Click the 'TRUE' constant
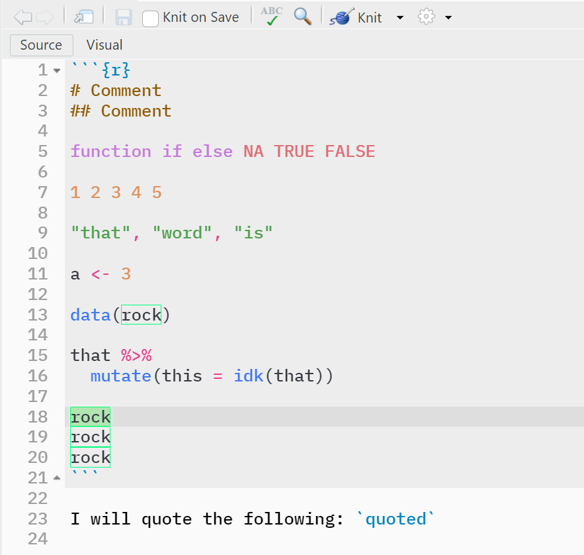Image resolution: width=584 pixels, height=555 pixels. coord(294,152)
